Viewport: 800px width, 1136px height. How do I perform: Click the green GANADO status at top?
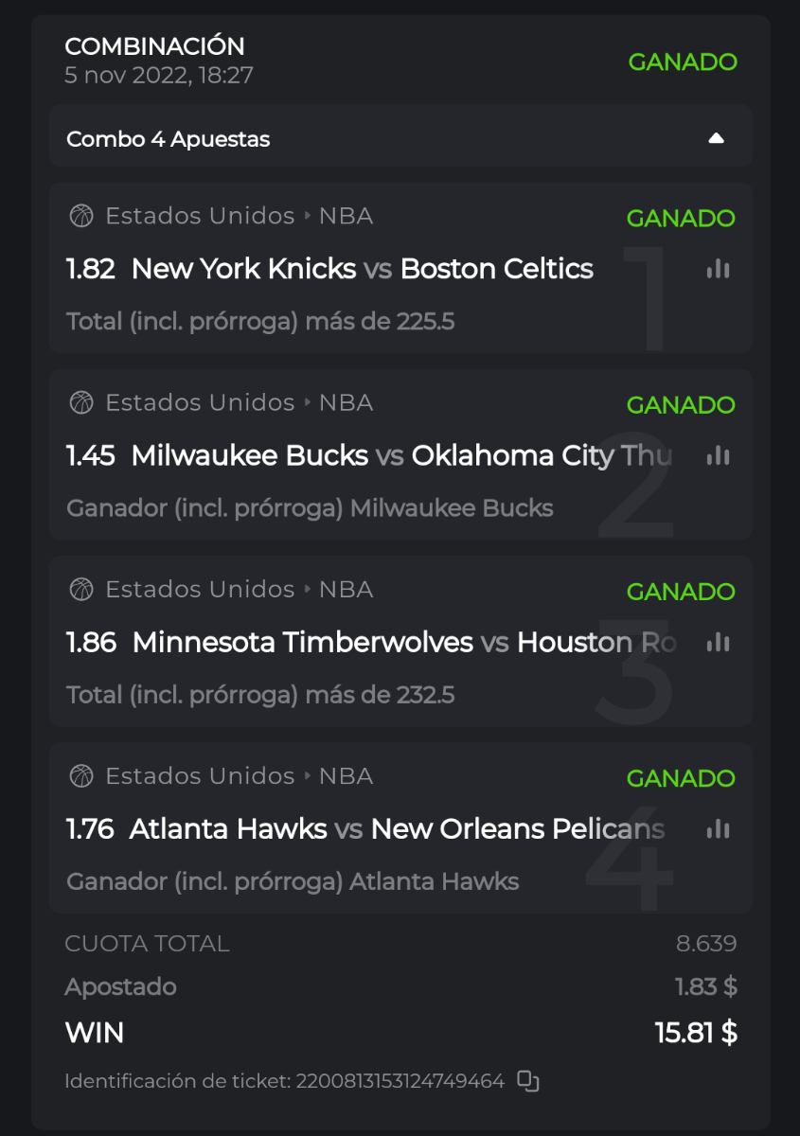(x=682, y=62)
